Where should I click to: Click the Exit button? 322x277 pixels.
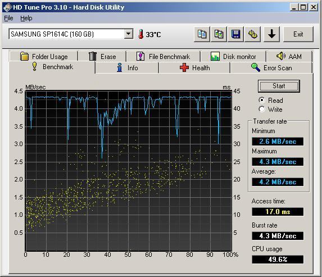[x=298, y=34]
